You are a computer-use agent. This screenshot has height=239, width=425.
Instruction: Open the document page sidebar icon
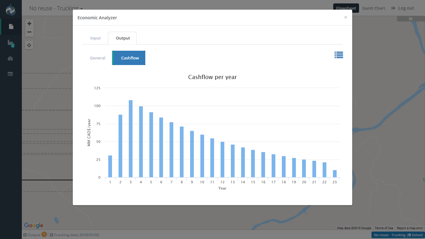(x=11, y=26)
